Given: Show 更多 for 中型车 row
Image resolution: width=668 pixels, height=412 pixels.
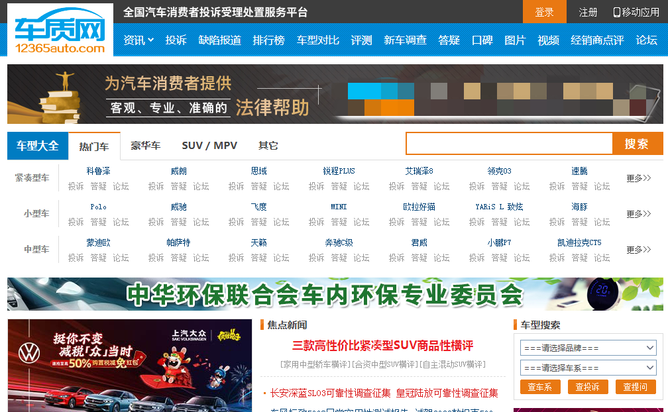Looking at the screenshot, I should (x=639, y=250).
